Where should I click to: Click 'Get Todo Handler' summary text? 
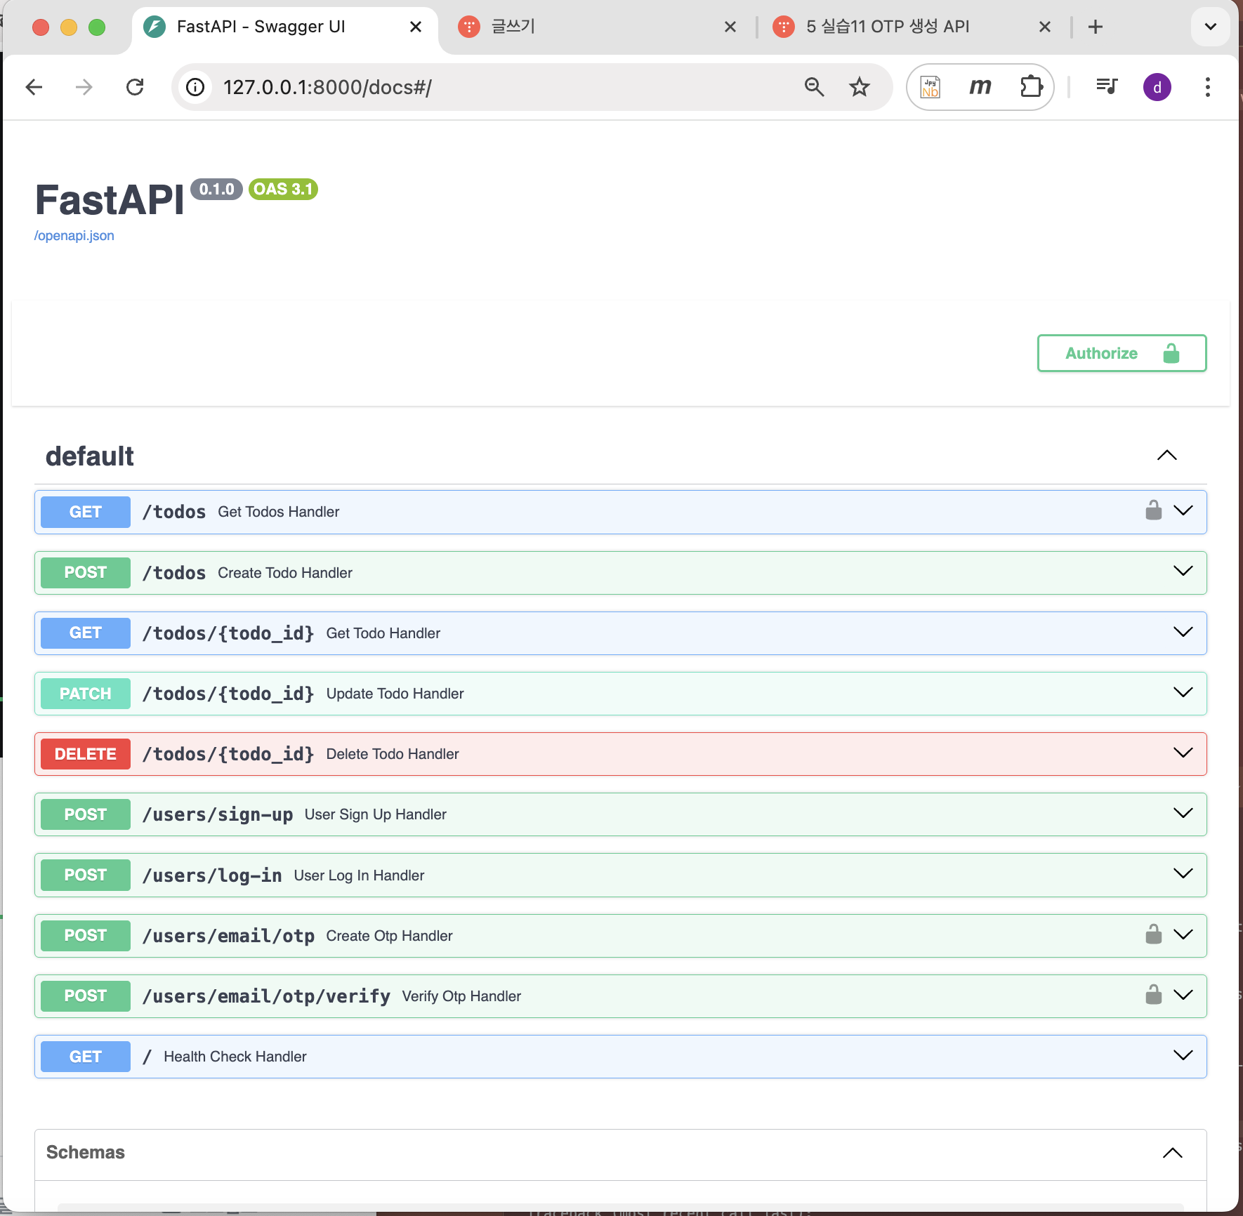click(383, 633)
